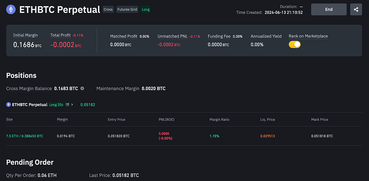
Task: Click the Futures Grid tag
Action: click(127, 10)
